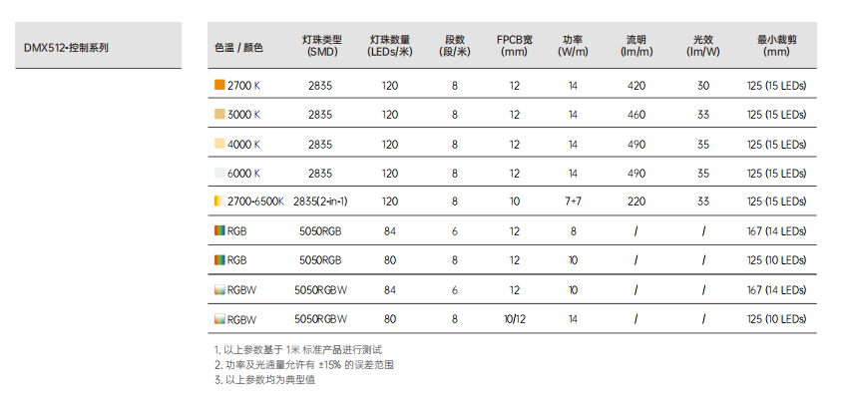Click 167 (14 LEDs) in the 5050RGBW row

click(777, 290)
